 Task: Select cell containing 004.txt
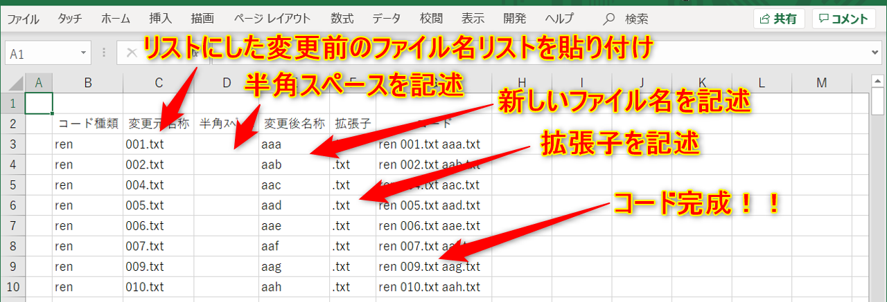pos(159,185)
